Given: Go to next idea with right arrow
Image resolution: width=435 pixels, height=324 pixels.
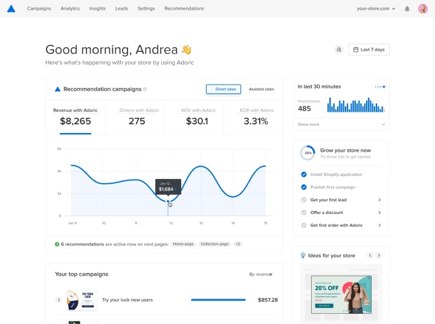Looking at the screenshot, I should [x=379, y=256].
